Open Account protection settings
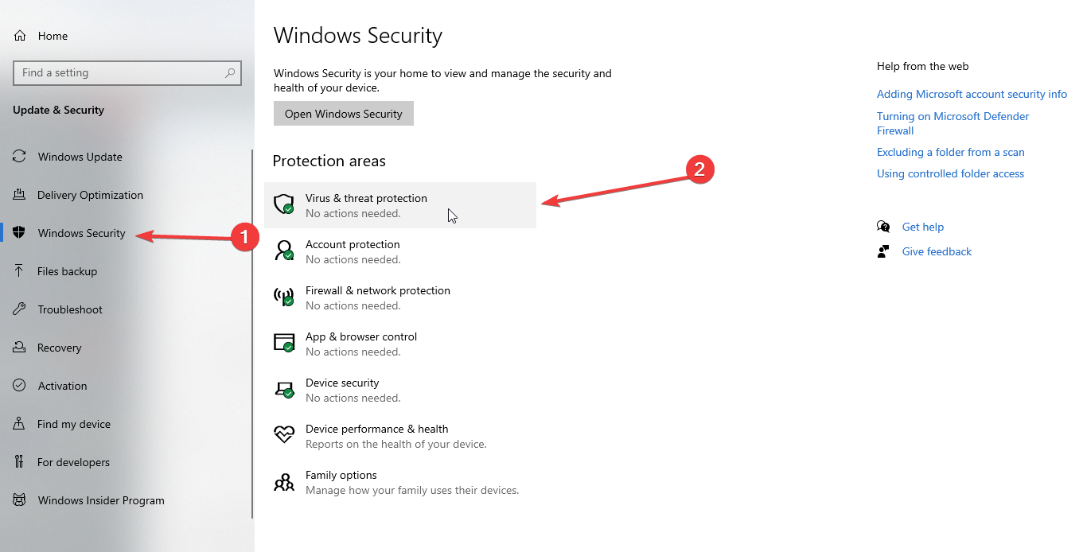 coord(353,251)
